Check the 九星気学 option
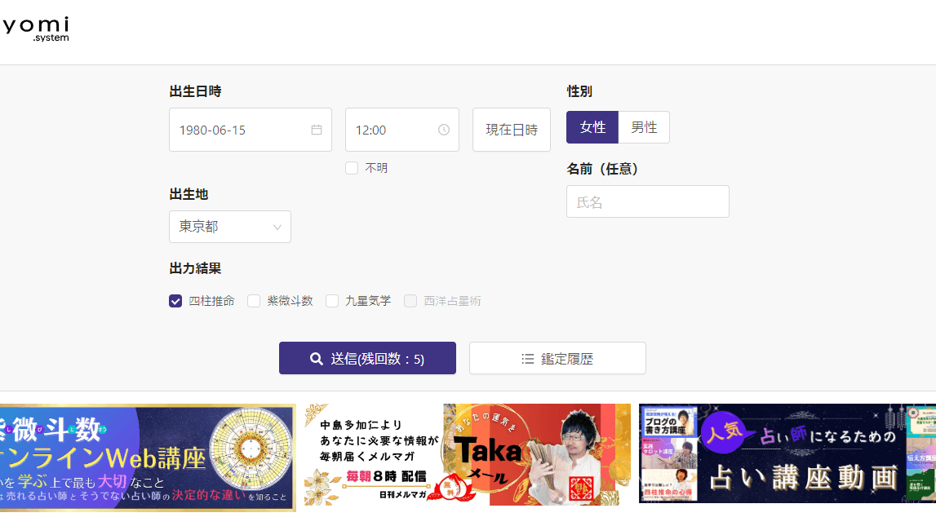Image resolution: width=936 pixels, height=526 pixels. tap(332, 301)
